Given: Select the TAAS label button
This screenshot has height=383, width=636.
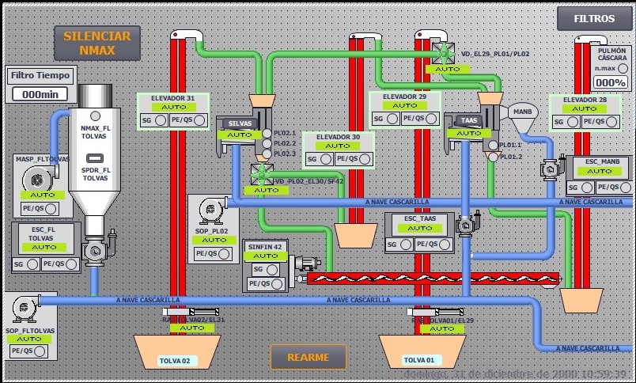Looking at the screenshot, I should [x=468, y=120].
